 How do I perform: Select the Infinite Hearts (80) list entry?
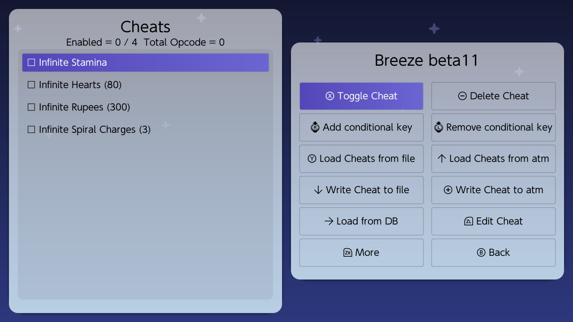[145, 85]
